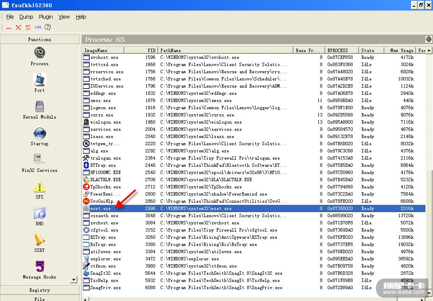Sort by State column header
The height and width of the screenshot is (301, 433).
(x=371, y=50)
